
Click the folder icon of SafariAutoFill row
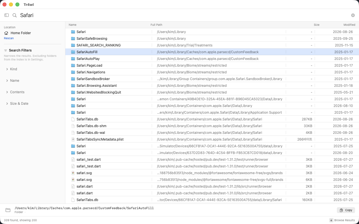point(73,52)
